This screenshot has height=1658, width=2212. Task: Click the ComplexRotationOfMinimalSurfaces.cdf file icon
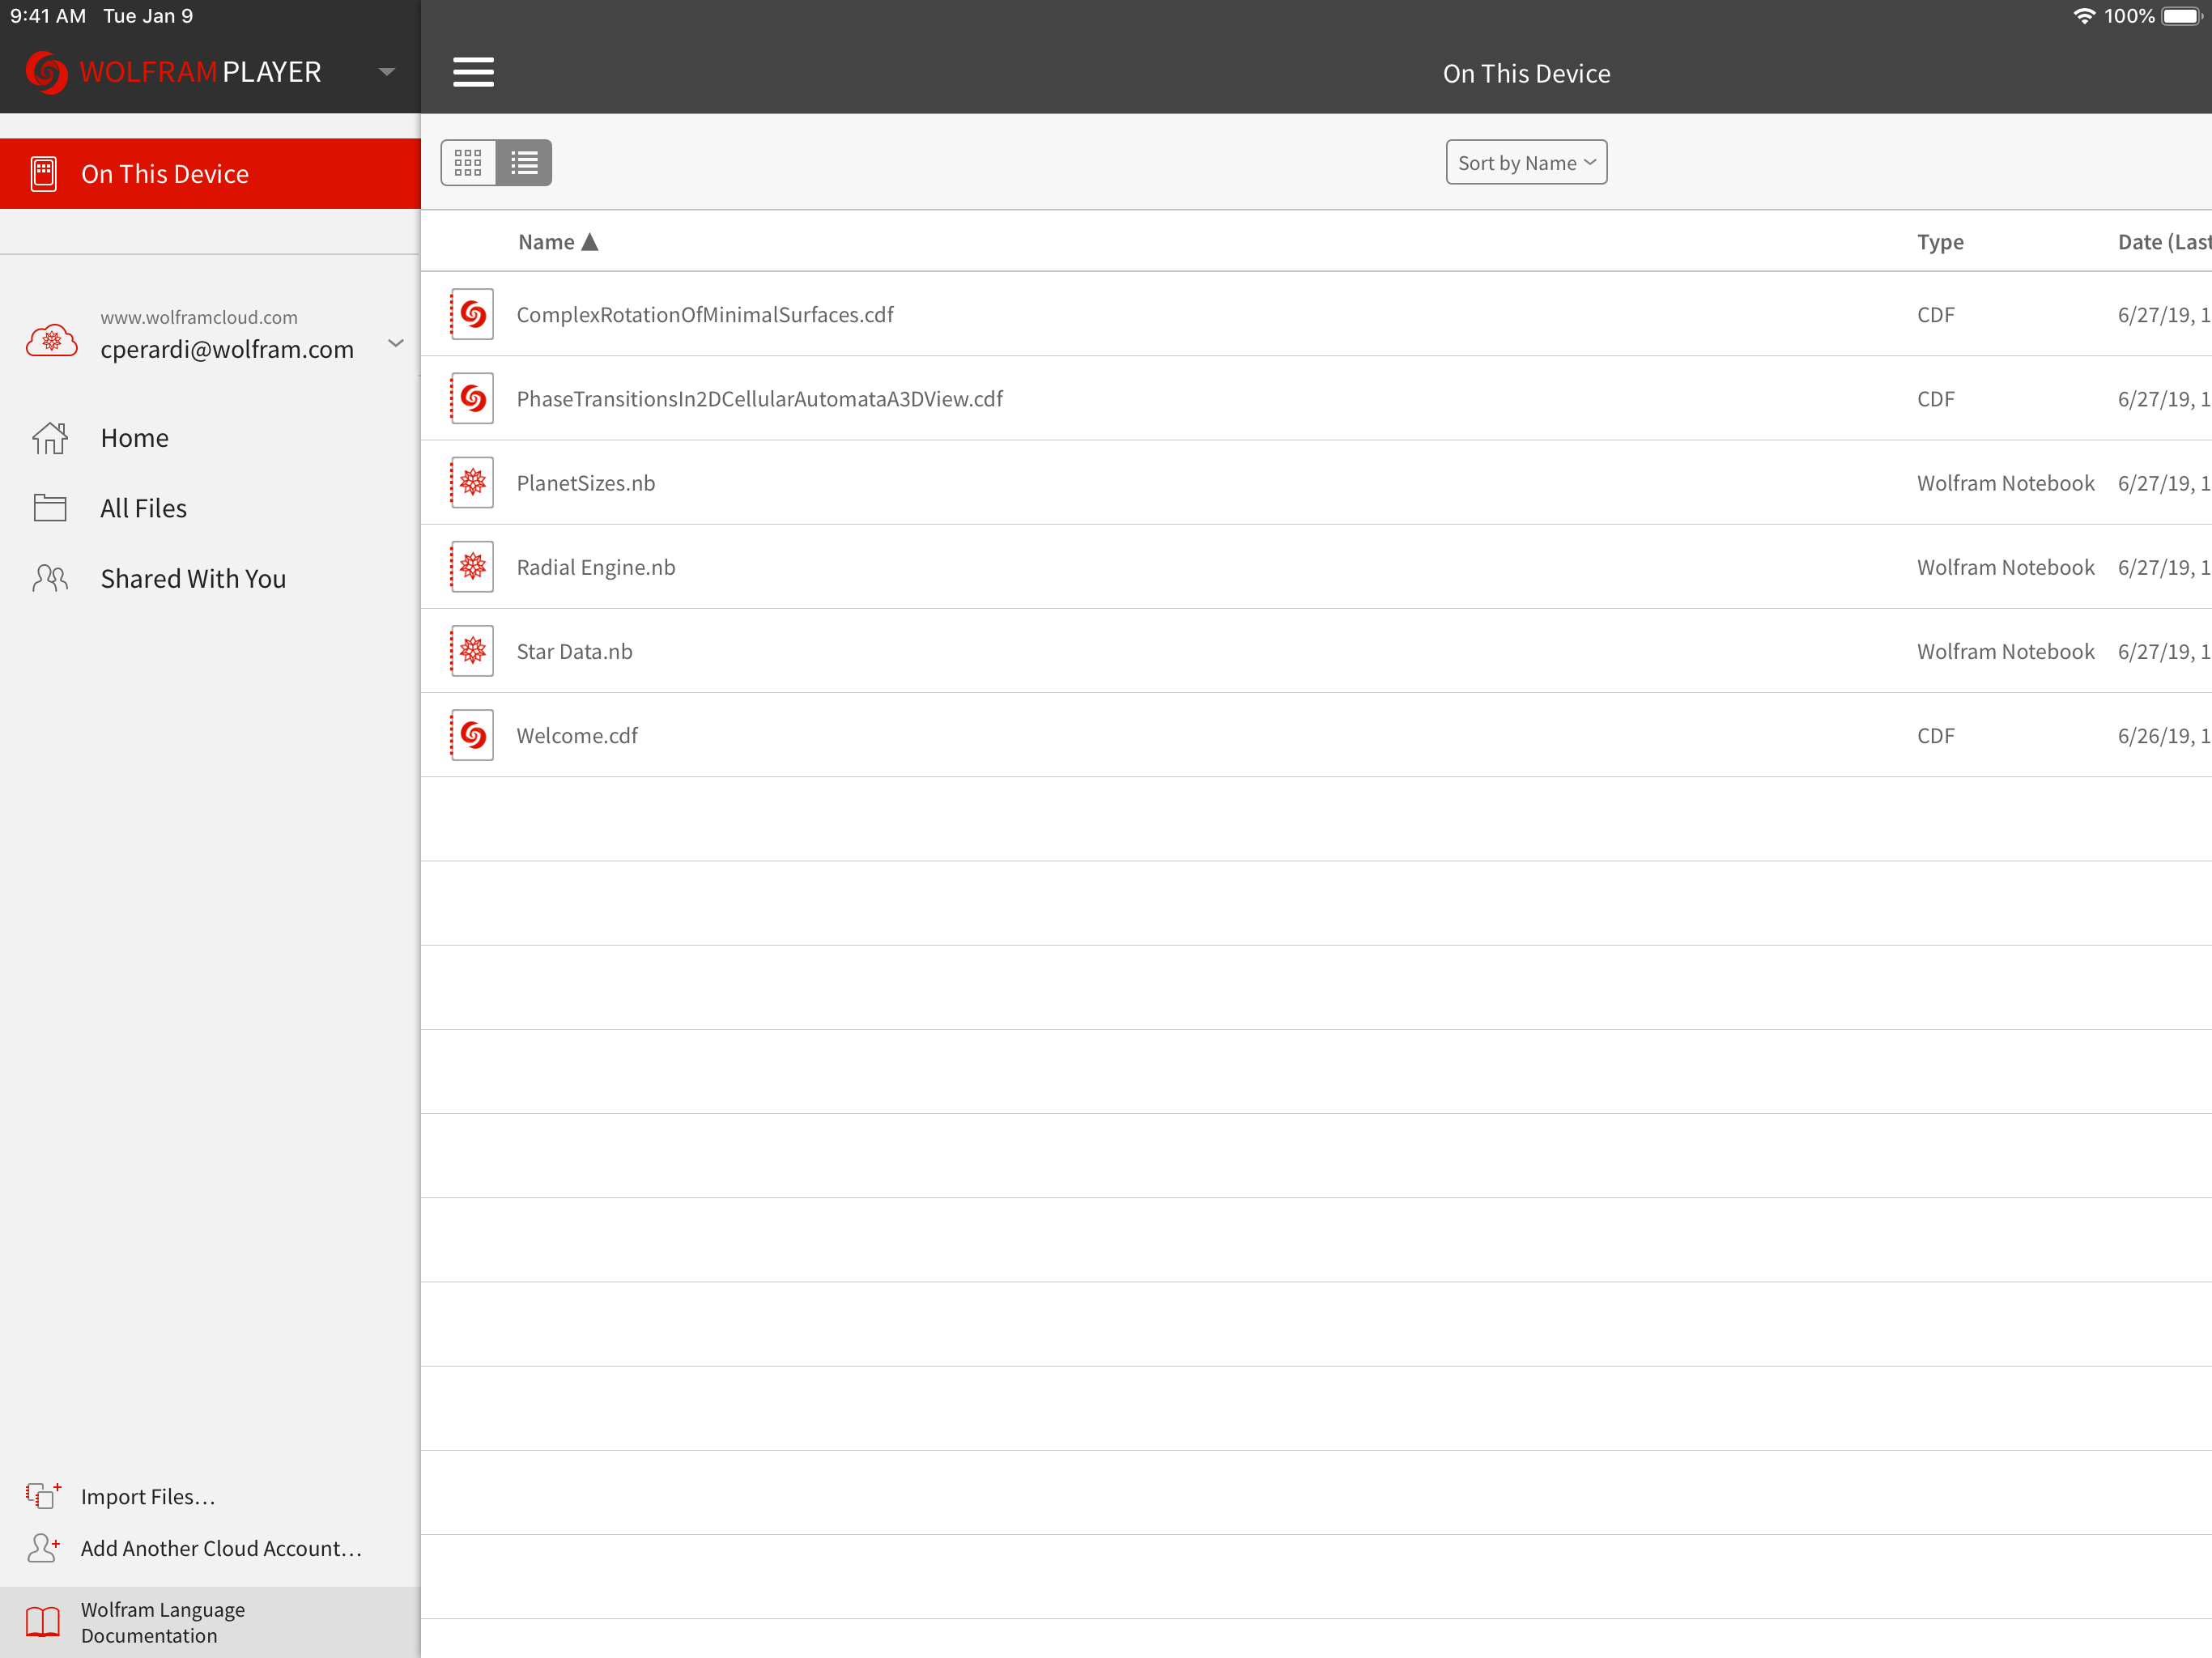click(x=472, y=314)
